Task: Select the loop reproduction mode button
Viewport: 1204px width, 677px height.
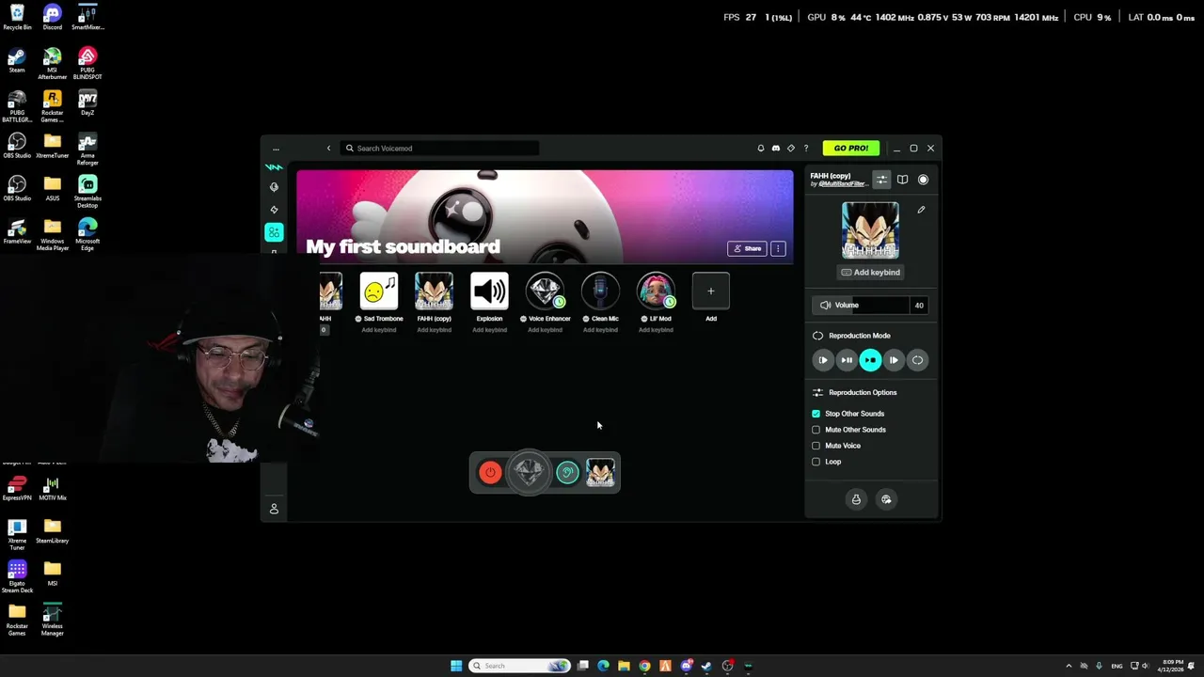Action: click(917, 360)
